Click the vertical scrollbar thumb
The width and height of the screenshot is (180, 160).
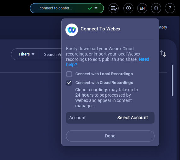(172, 80)
